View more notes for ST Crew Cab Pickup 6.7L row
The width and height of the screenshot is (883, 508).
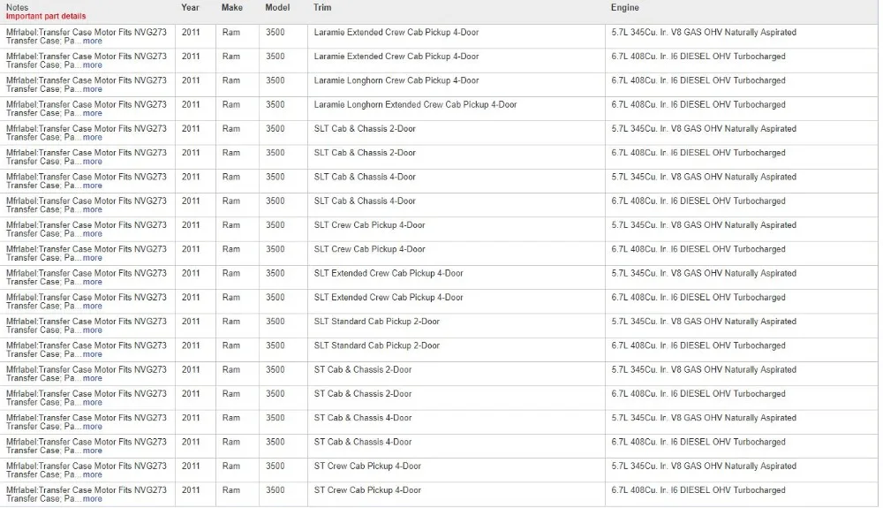93,499
